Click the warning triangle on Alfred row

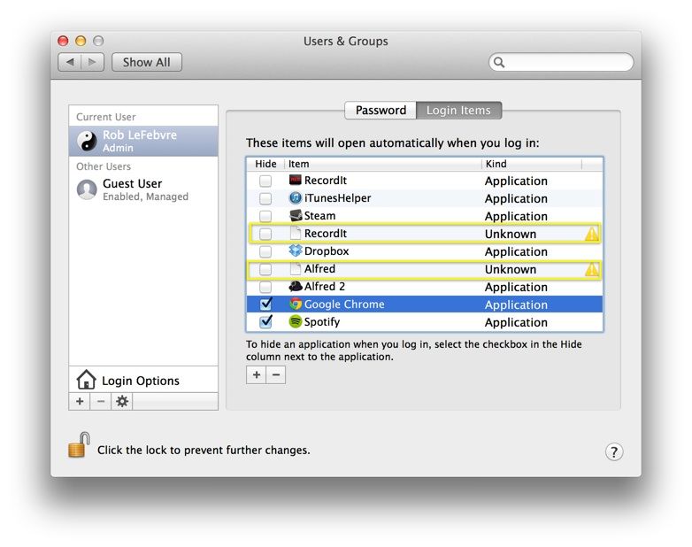tap(592, 269)
